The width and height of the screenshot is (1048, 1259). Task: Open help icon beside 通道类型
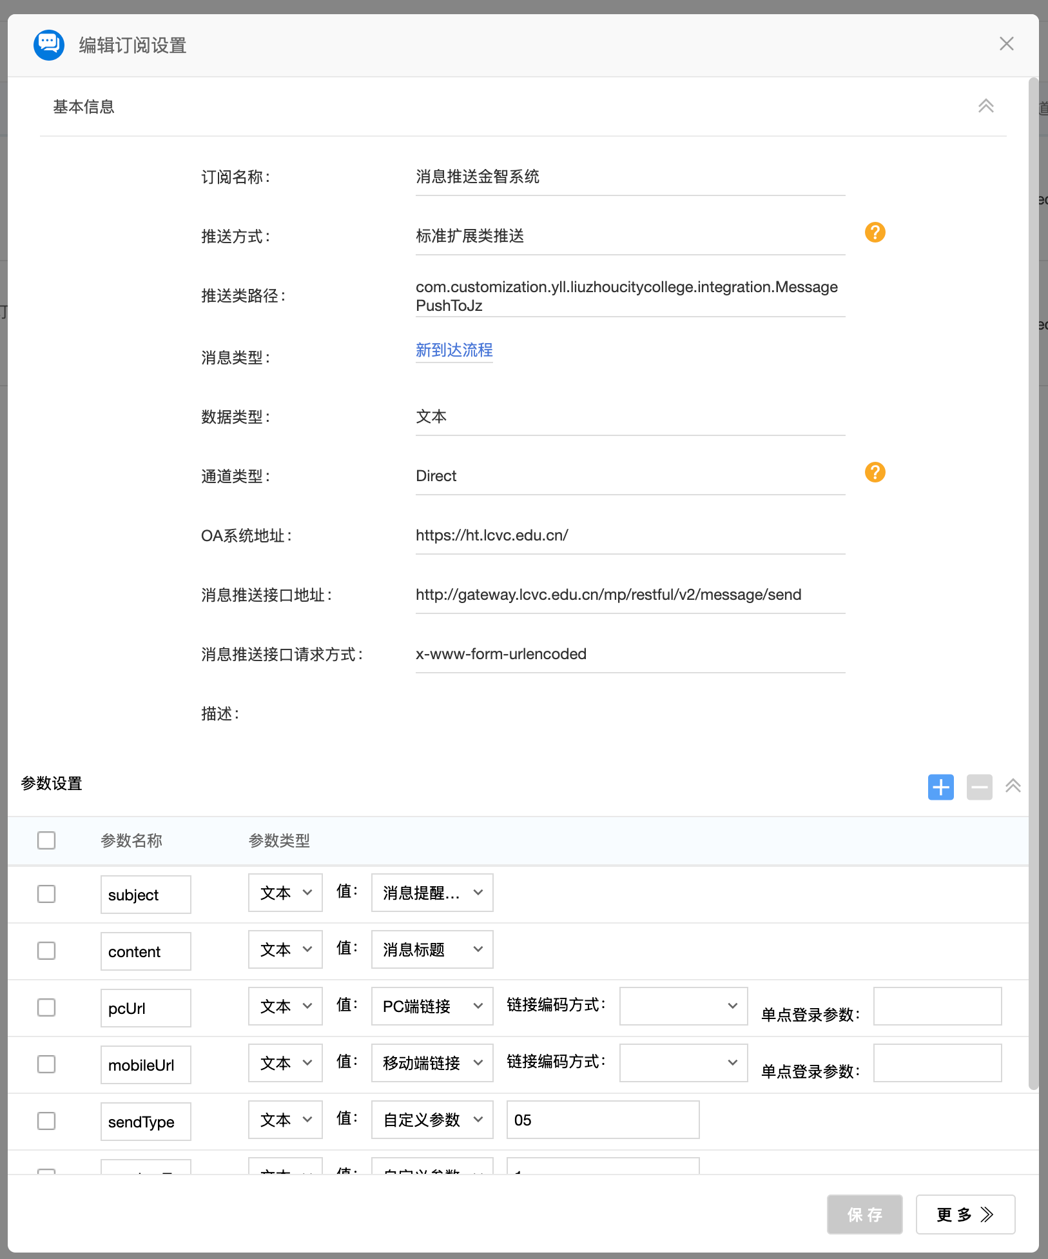click(x=875, y=472)
